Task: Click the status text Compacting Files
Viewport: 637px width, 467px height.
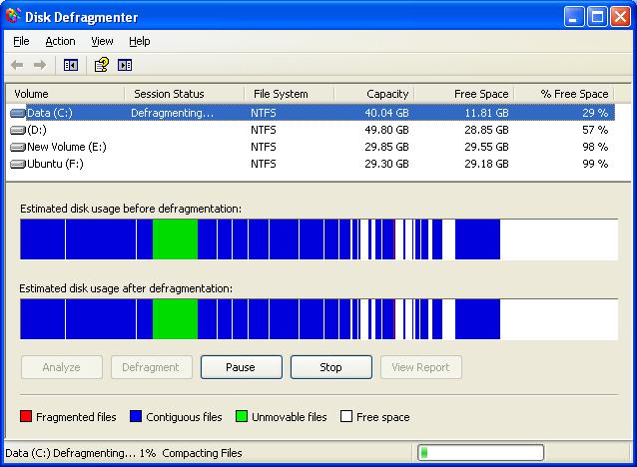Action: 202,453
